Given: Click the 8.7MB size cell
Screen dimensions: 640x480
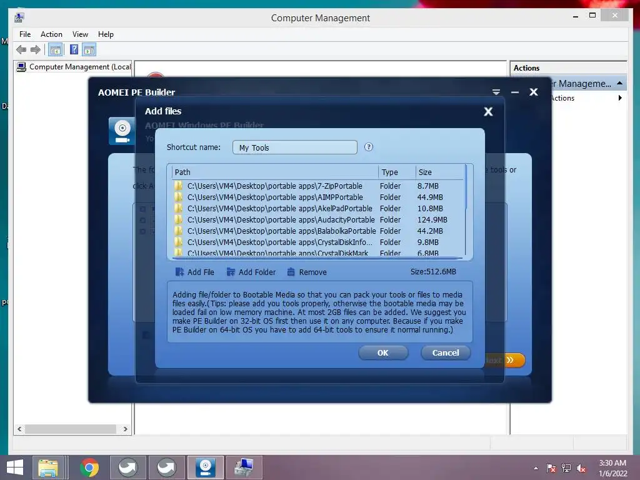Looking at the screenshot, I should 427,186.
